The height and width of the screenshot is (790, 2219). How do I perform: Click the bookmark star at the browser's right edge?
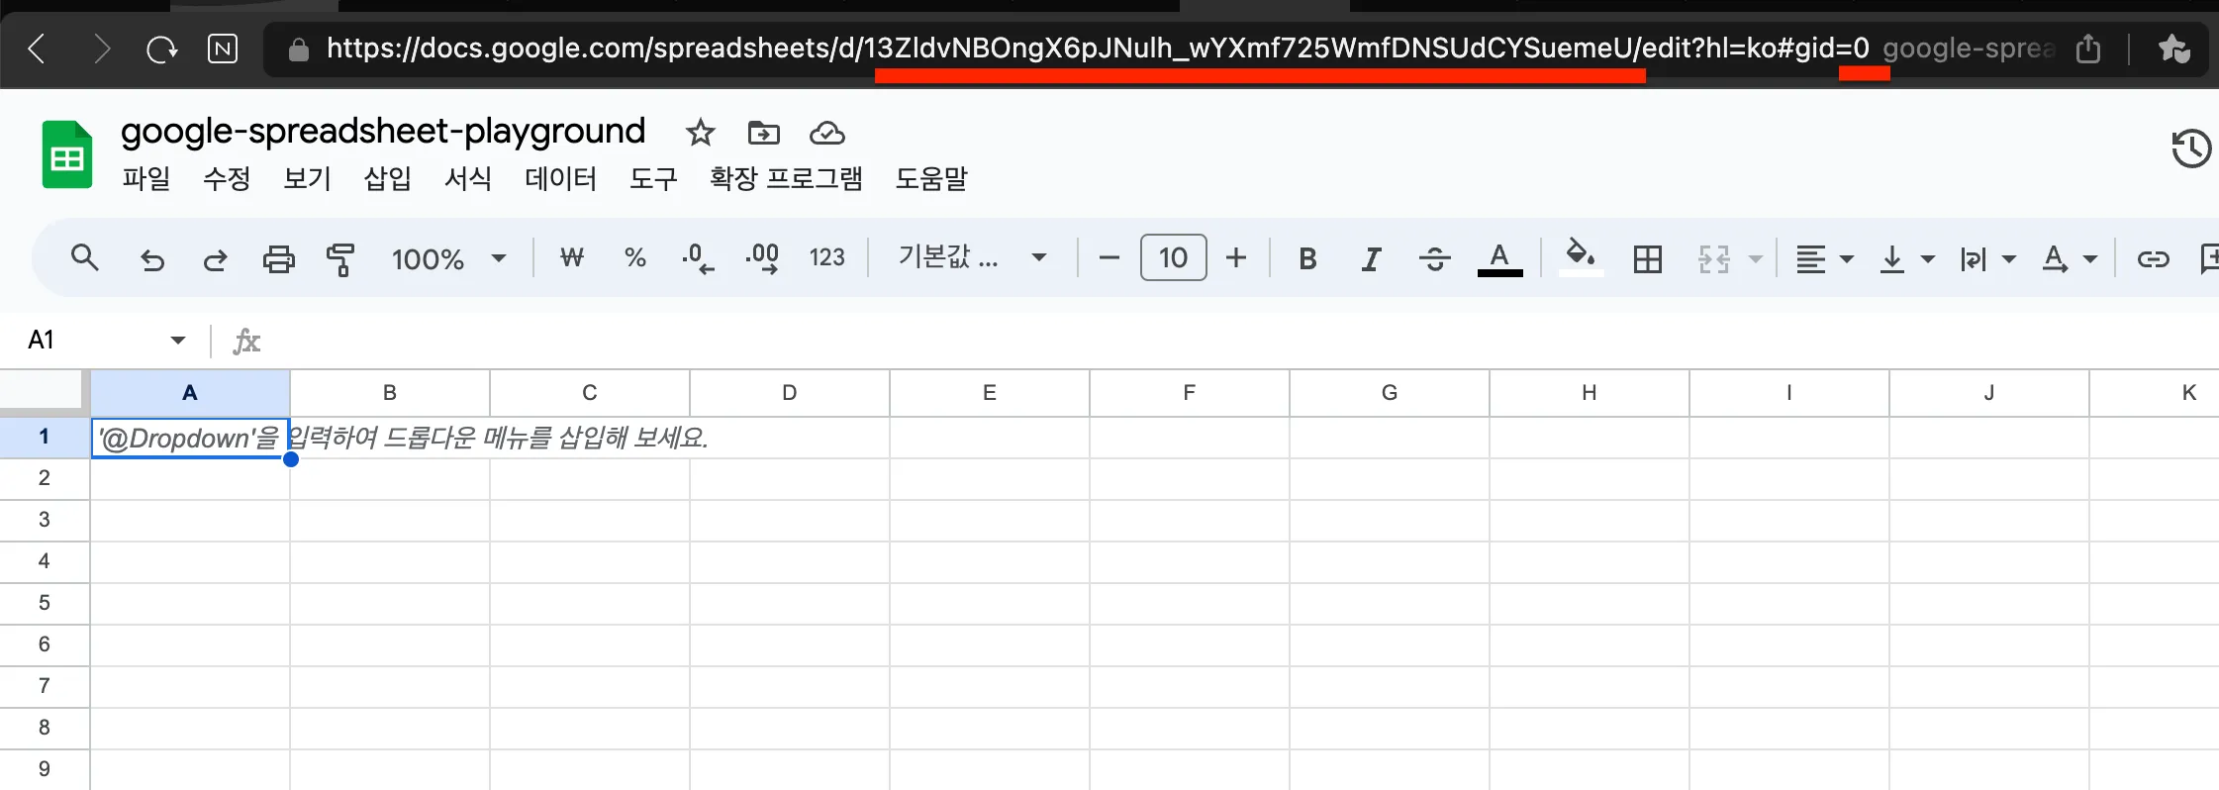point(2173,48)
